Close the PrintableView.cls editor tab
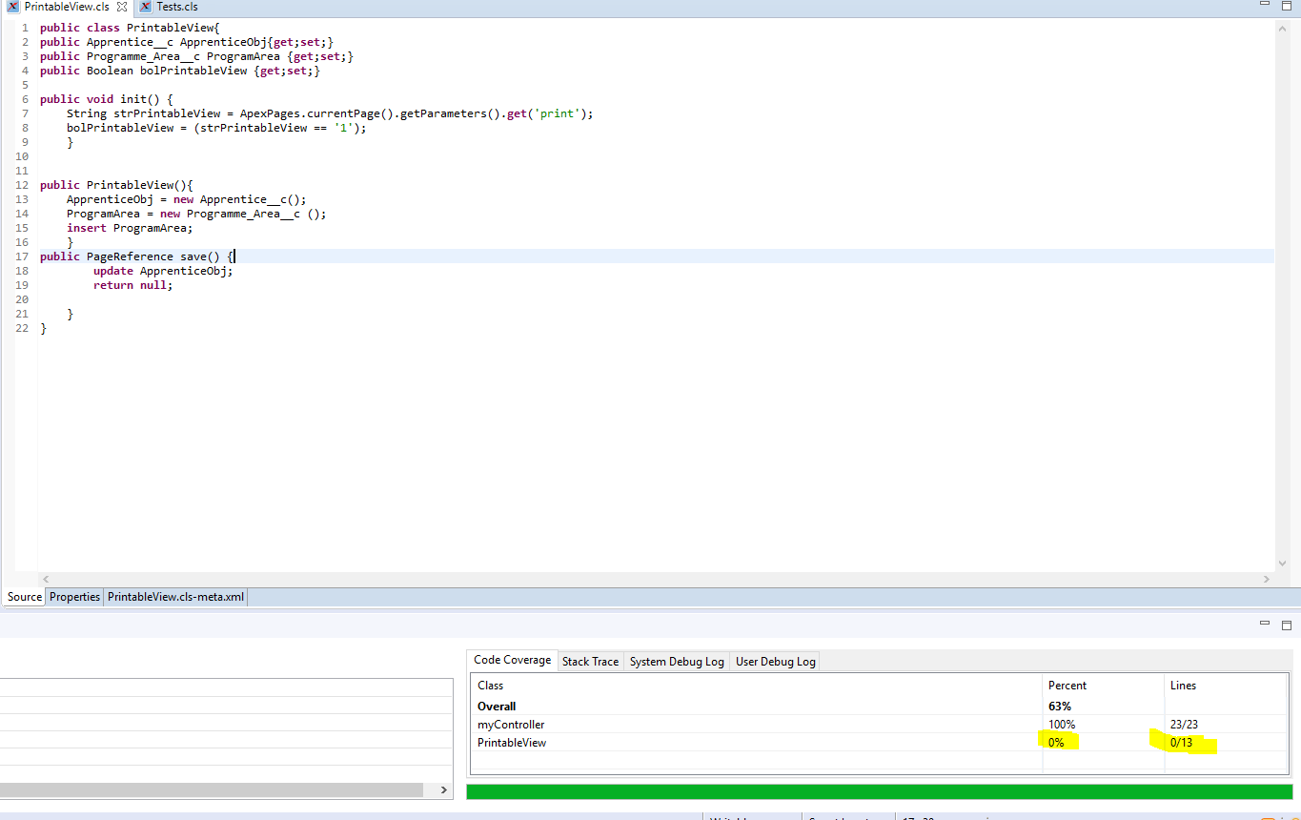 click(x=122, y=7)
